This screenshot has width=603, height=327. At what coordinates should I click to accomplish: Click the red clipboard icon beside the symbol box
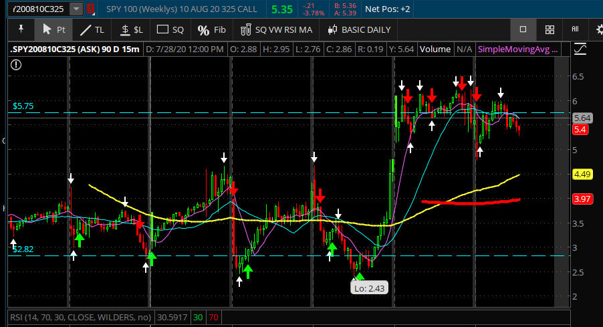(x=91, y=9)
